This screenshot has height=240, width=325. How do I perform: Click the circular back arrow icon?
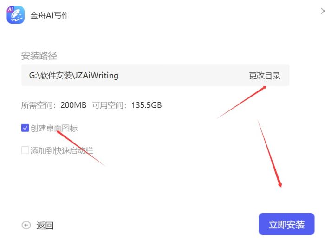coord(26,225)
